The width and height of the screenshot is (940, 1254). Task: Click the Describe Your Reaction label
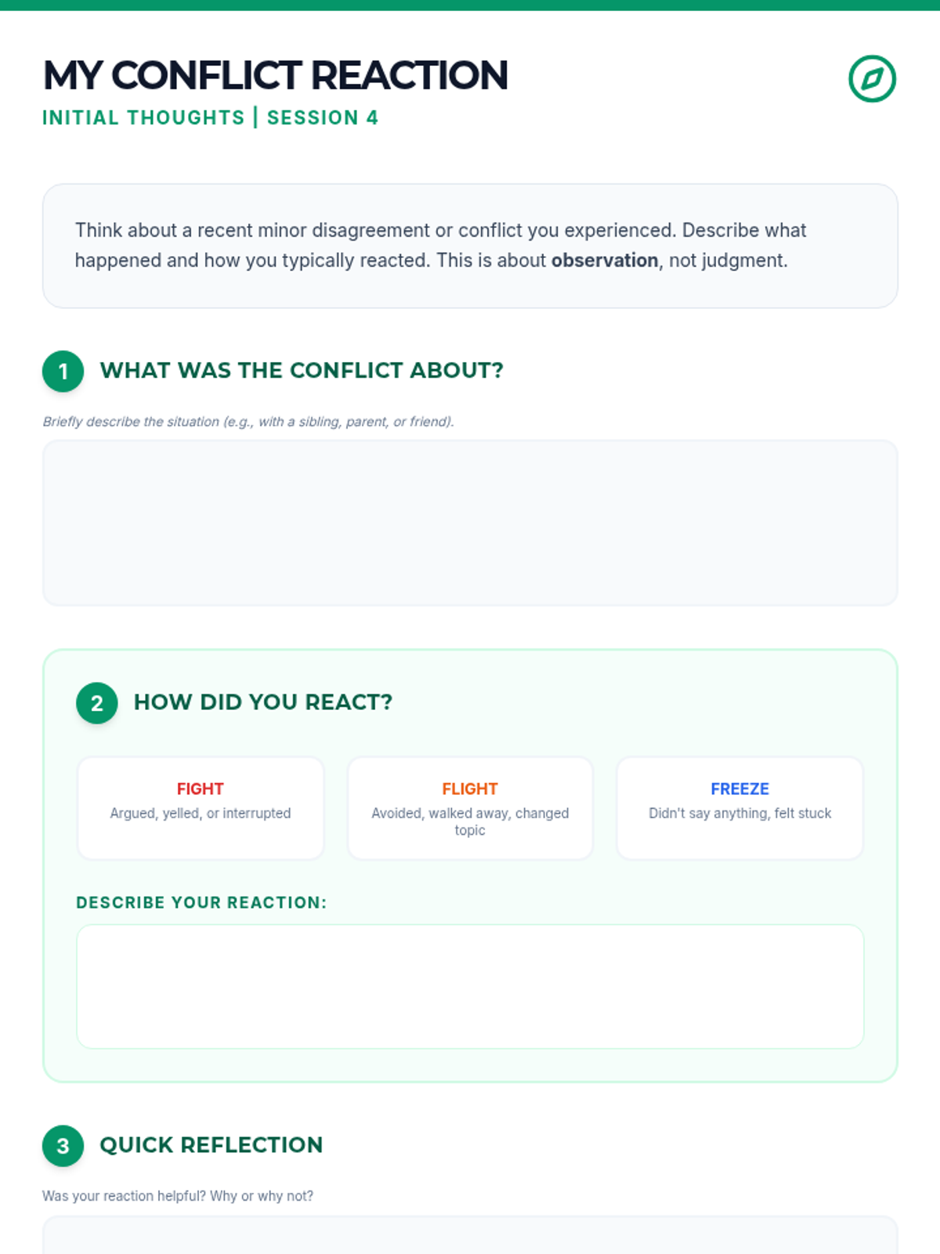tap(201, 903)
